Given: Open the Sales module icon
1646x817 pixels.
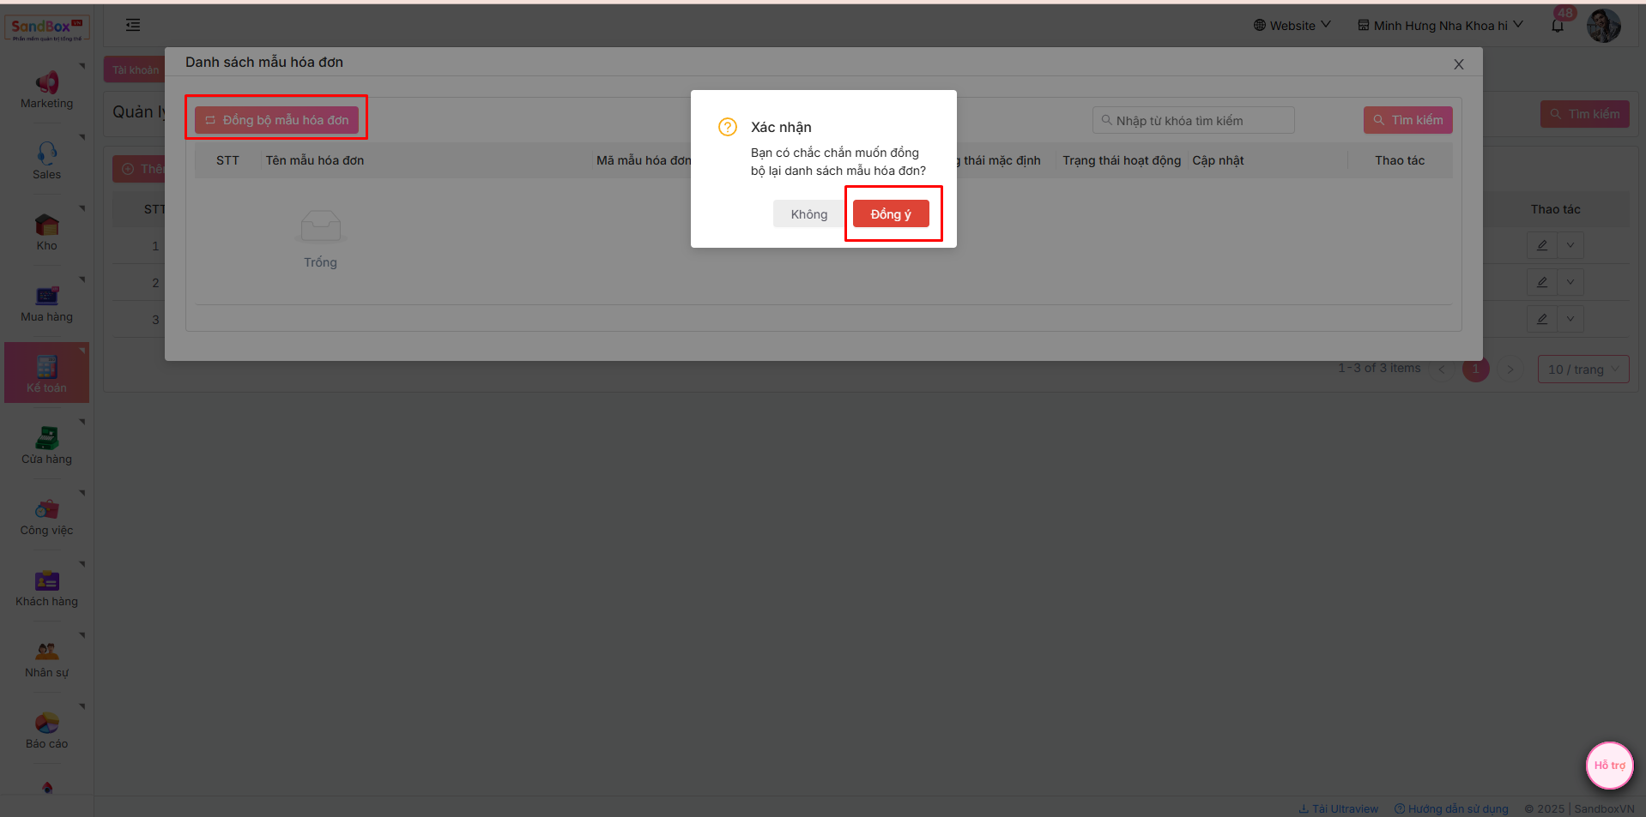Looking at the screenshot, I should tap(46, 161).
